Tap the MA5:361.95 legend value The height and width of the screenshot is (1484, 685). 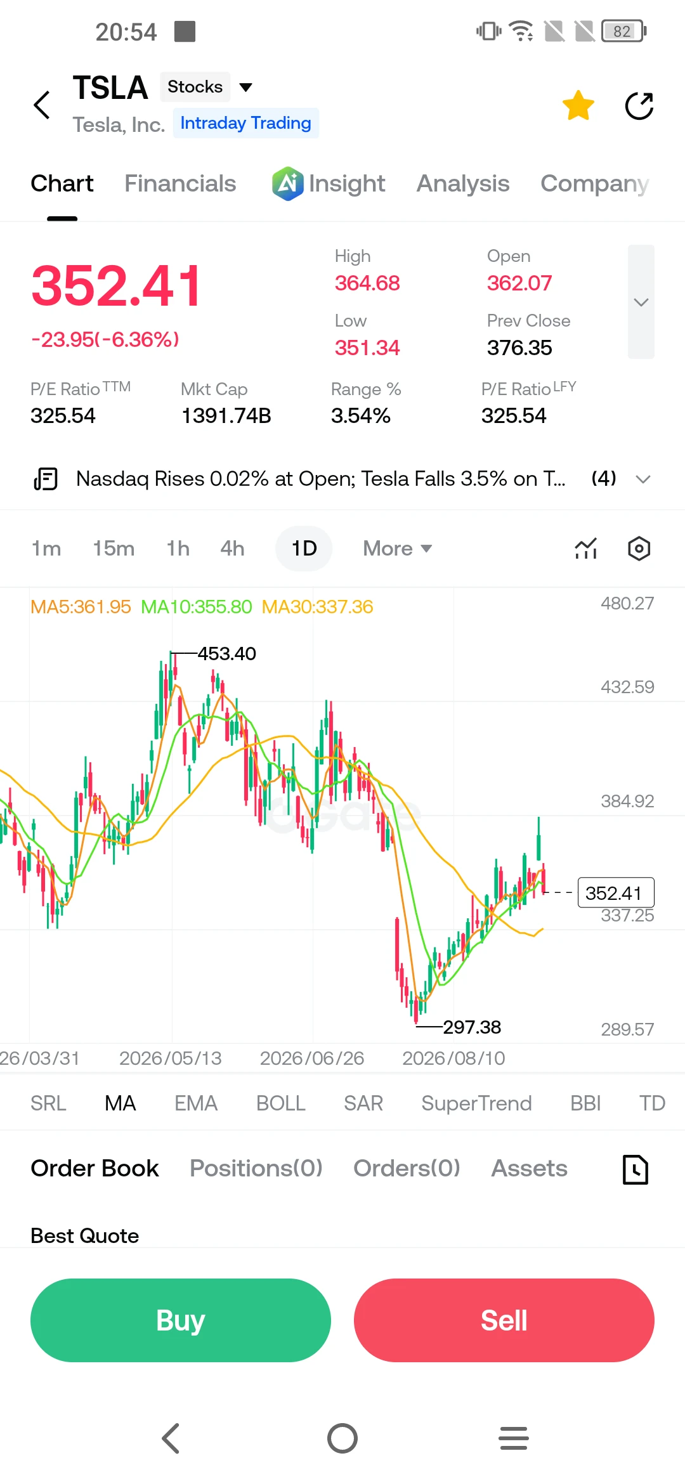(x=81, y=607)
